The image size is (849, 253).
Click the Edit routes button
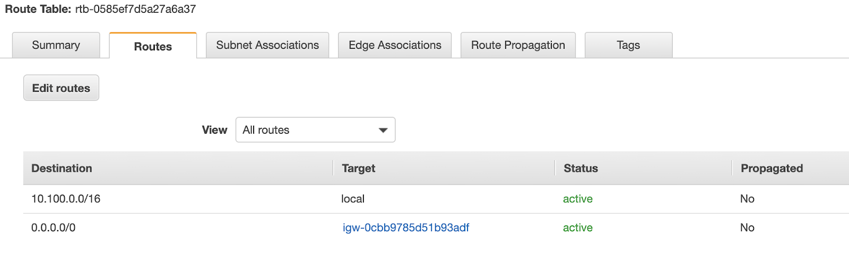61,88
